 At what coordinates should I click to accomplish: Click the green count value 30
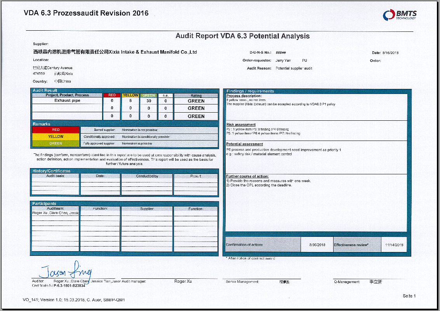[x=149, y=101]
